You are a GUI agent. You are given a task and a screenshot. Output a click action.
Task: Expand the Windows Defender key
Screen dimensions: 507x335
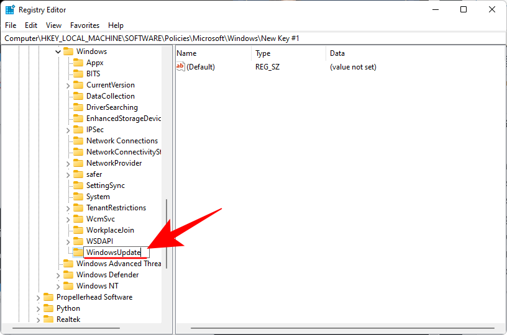[58, 275]
